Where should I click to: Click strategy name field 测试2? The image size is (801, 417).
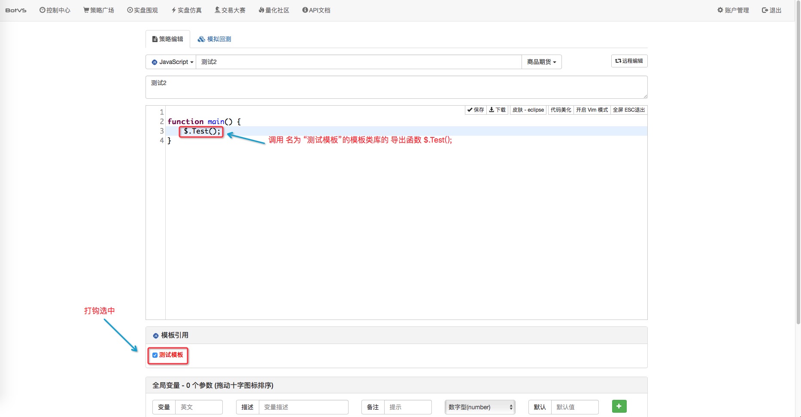359,62
